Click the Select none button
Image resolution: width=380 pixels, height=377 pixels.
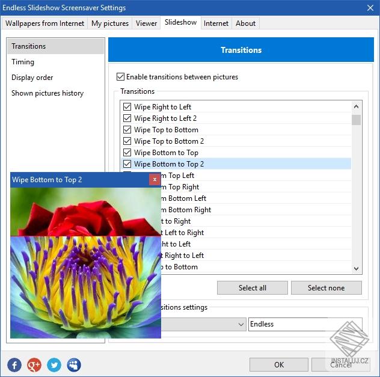[326, 287]
